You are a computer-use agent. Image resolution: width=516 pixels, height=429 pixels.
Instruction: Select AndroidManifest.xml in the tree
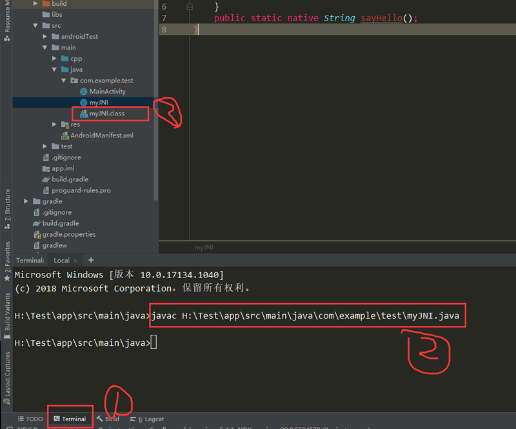pyautogui.click(x=102, y=135)
